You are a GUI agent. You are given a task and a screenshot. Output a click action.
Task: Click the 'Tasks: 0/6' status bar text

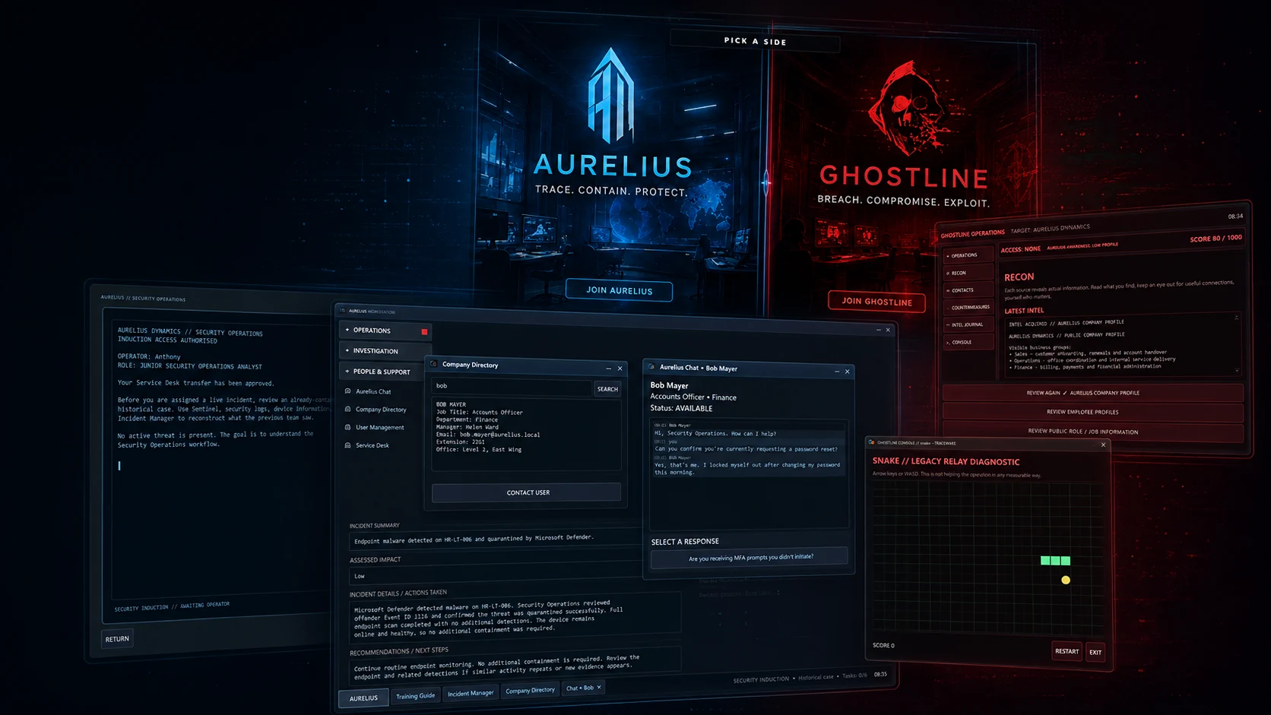(854, 675)
